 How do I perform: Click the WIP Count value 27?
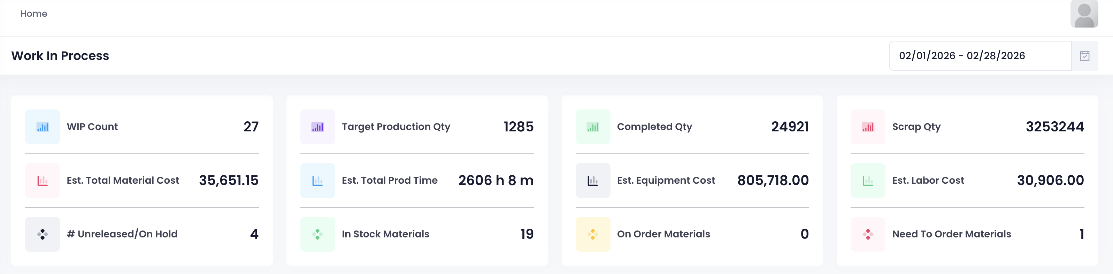251,127
